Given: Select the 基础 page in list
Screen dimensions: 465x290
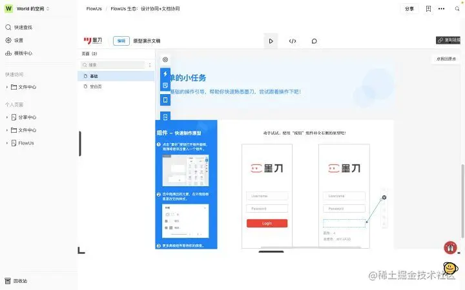Looking at the screenshot, I should [x=116, y=76].
